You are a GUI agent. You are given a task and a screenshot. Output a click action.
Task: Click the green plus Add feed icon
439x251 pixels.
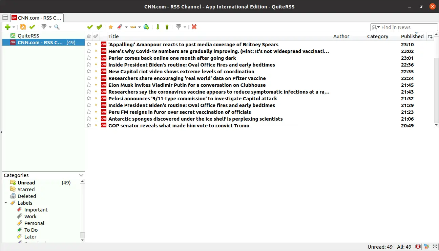pos(7,27)
